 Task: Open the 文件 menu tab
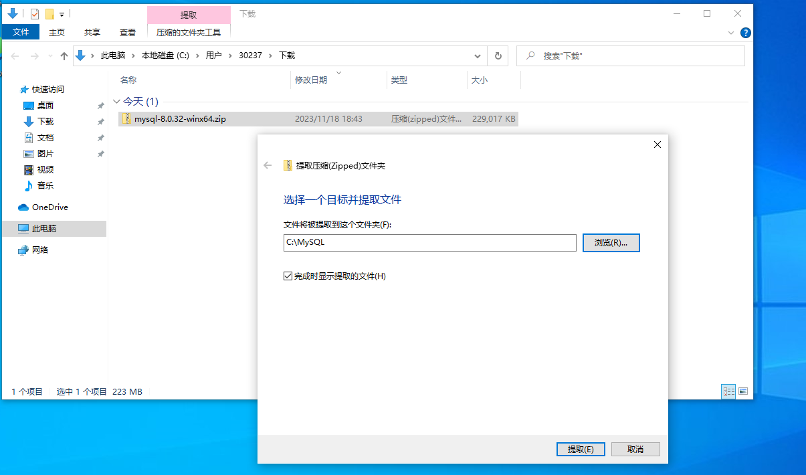(21, 31)
